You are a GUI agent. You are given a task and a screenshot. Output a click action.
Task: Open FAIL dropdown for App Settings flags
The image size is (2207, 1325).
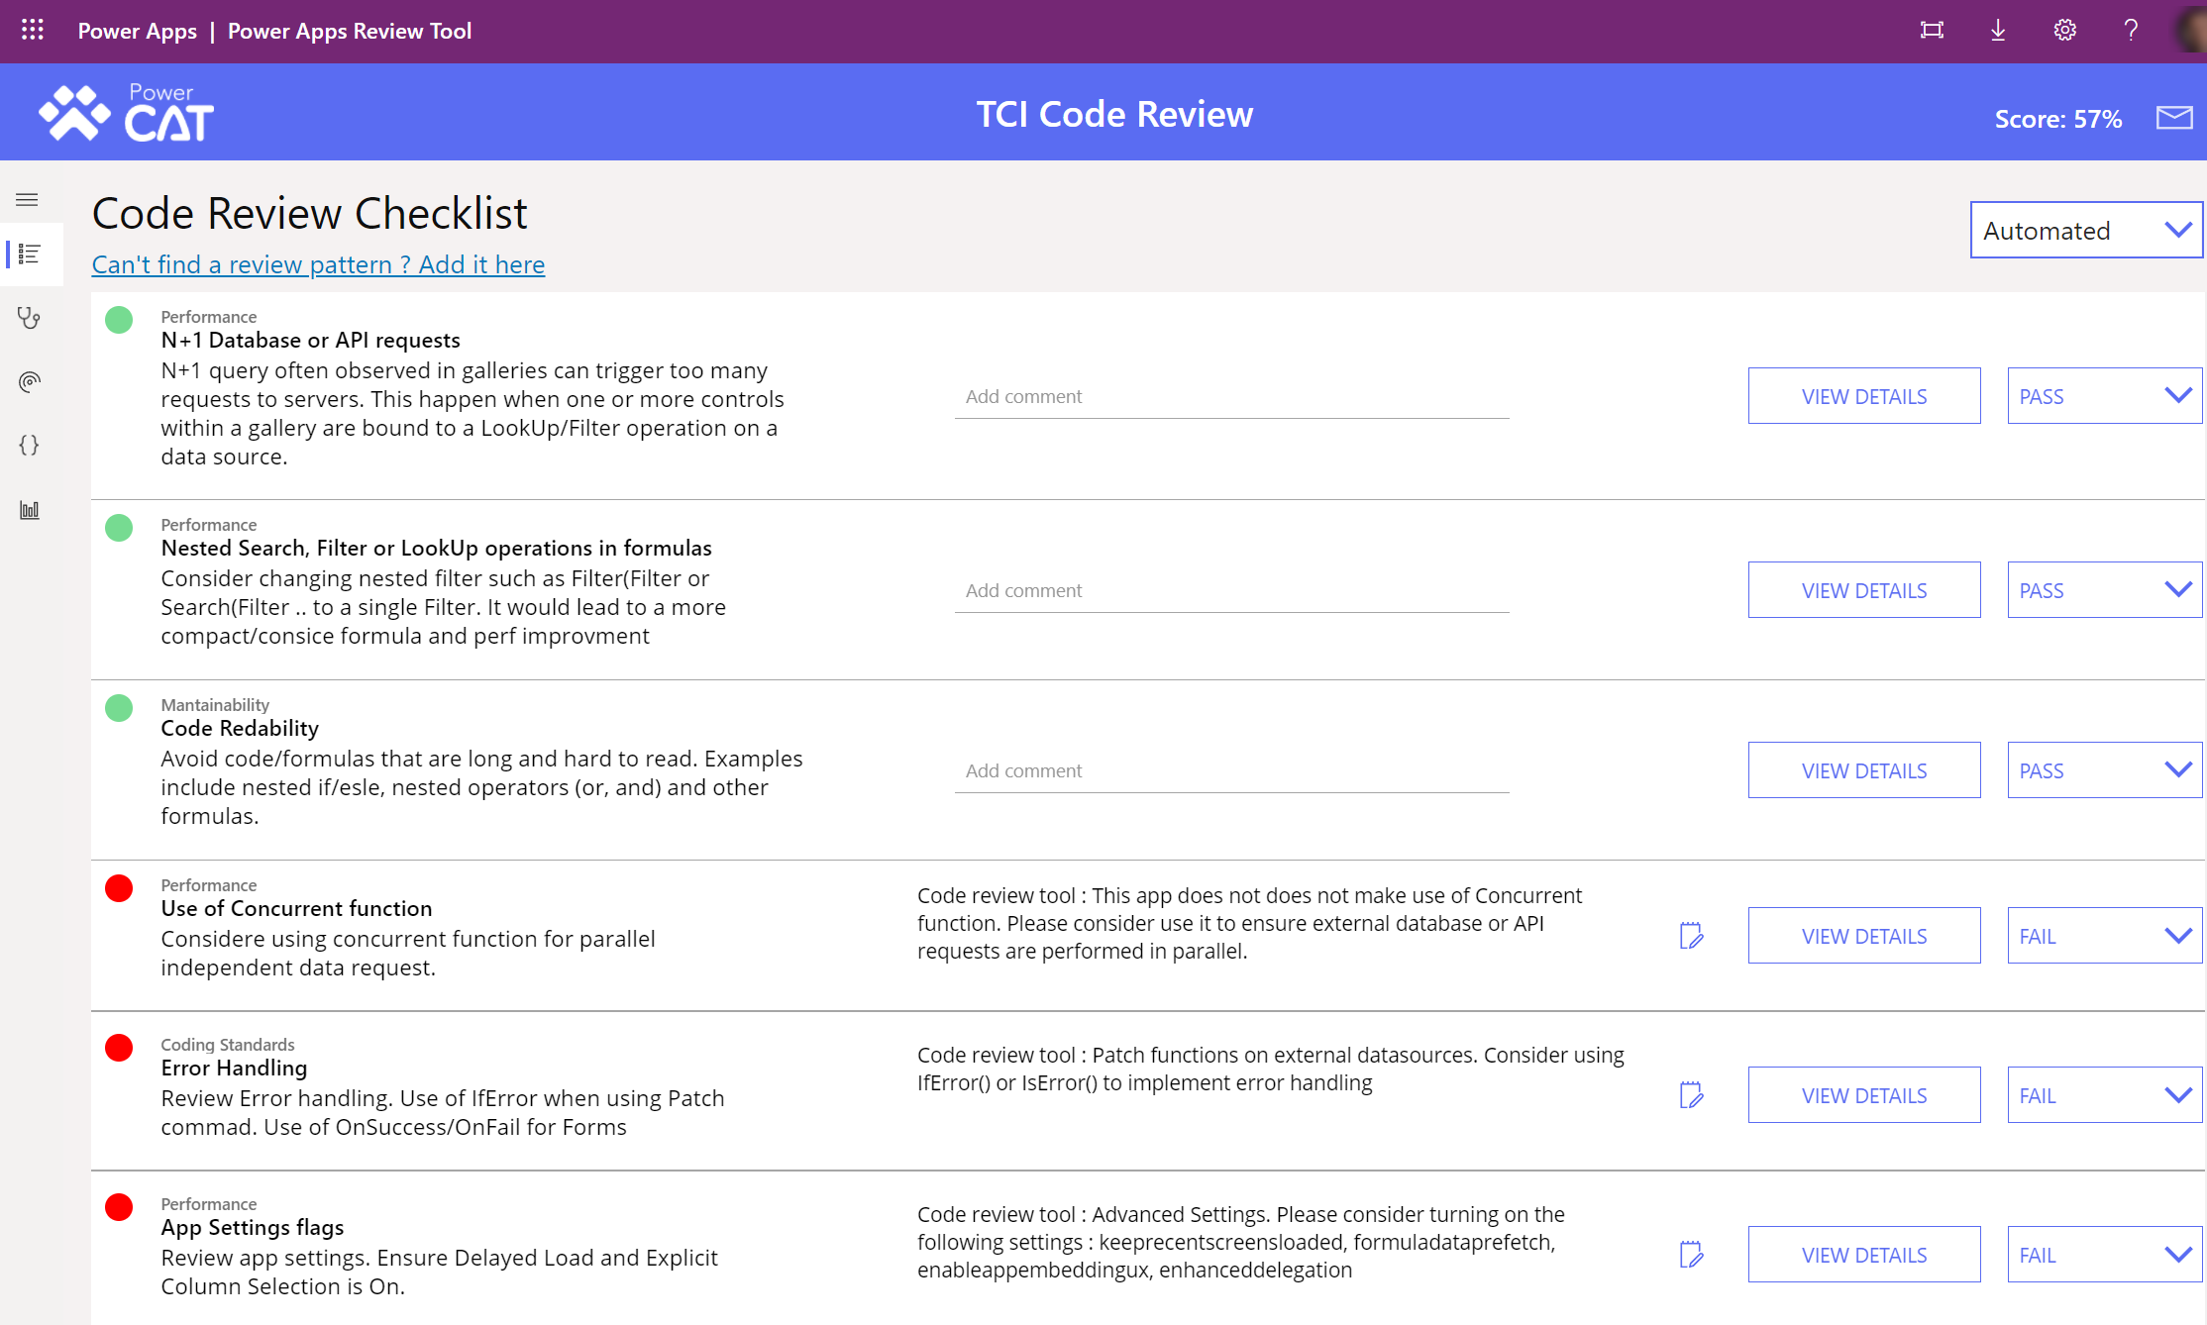pos(2105,1254)
